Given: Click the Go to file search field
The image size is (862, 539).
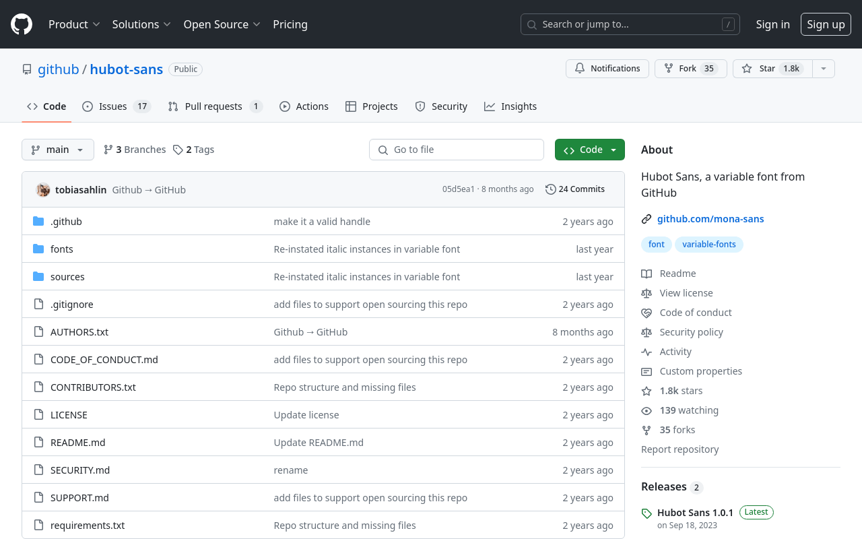Looking at the screenshot, I should (x=457, y=150).
